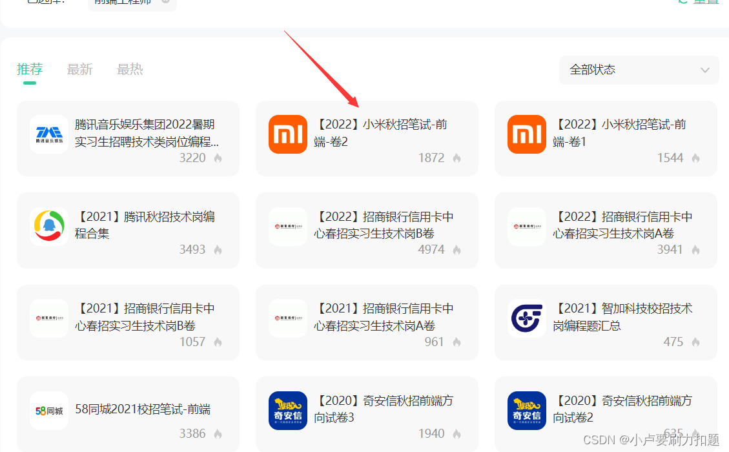Click bank logo on 2021 招商银行 A卷 card
This screenshot has height=452, width=729.
pyautogui.click(x=288, y=318)
